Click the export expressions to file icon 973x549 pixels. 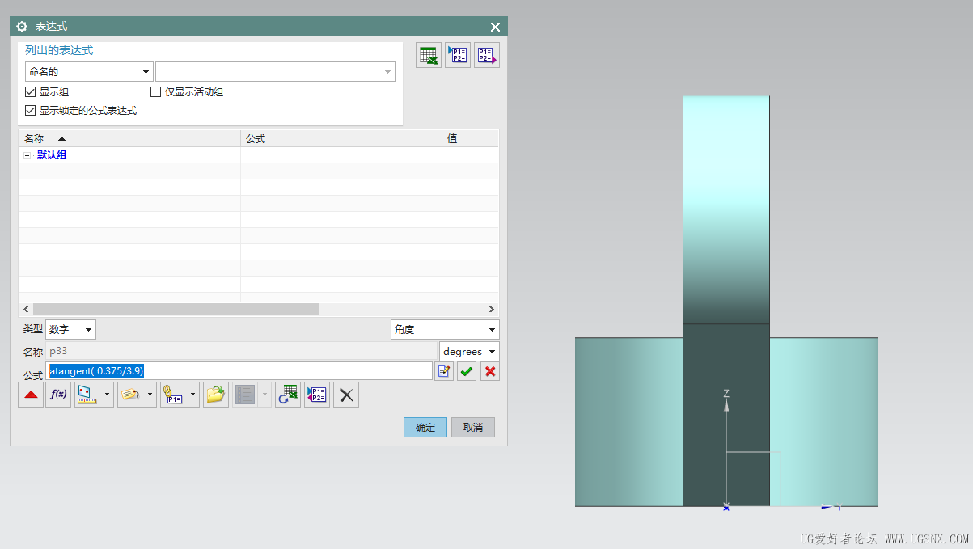click(487, 55)
